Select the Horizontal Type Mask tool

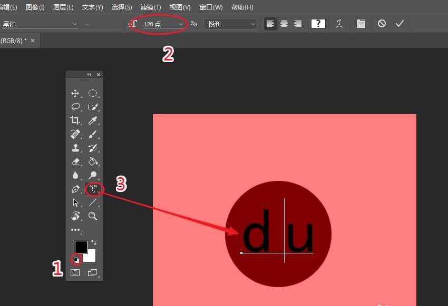coord(93,189)
